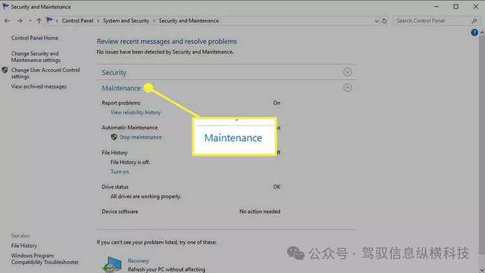
Task: Open Change User Account Control settings
Action: (45, 73)
